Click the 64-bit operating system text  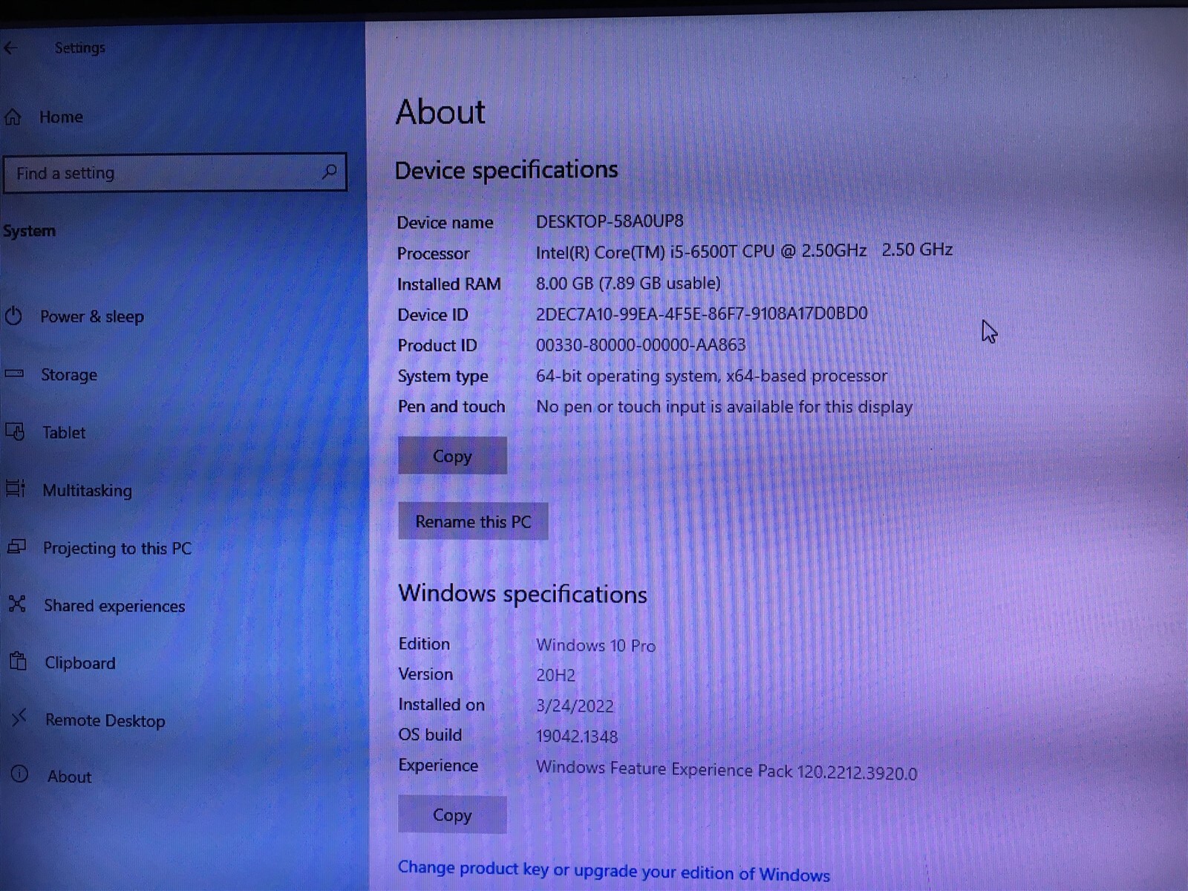[711, 376]
